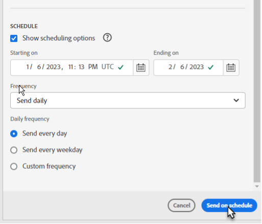Uncheck Show scheduling options checkbox
The image size is (262, 224).
coord(14,38)
